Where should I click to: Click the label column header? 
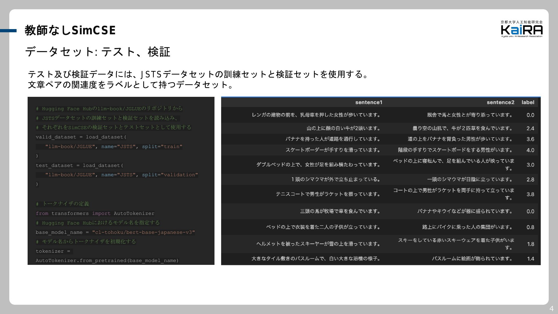528,102
